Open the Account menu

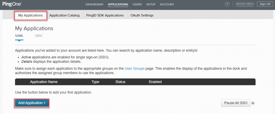(167, 4)
